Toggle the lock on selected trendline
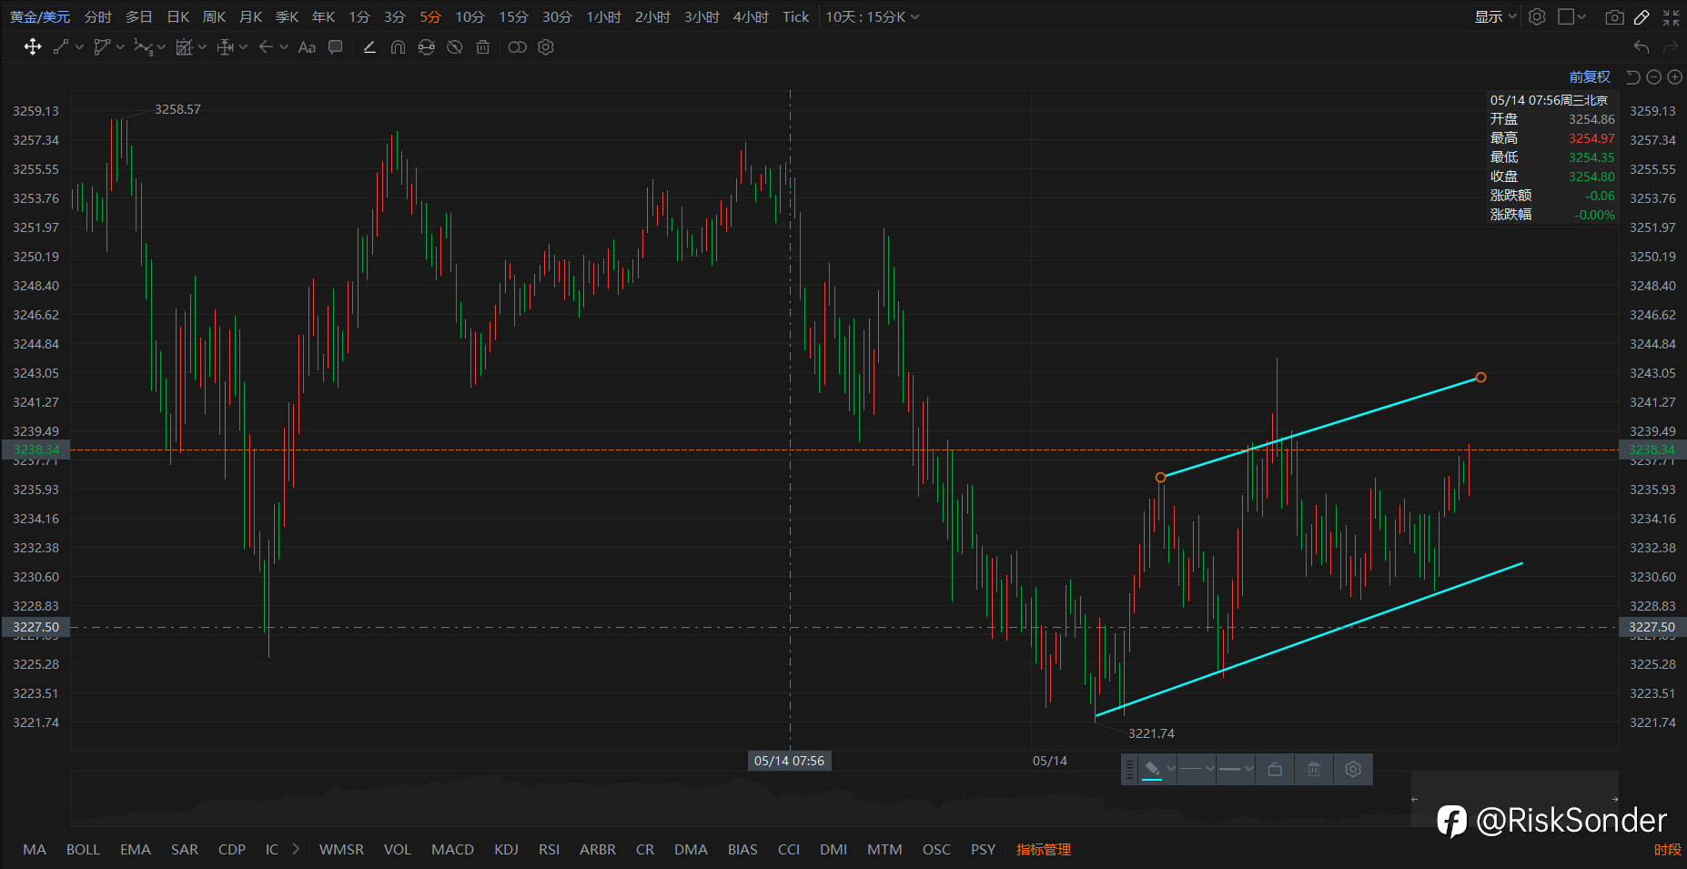Image resolution: width=1687 pixels, height=869 pixels. click(x=1275, y=769)
